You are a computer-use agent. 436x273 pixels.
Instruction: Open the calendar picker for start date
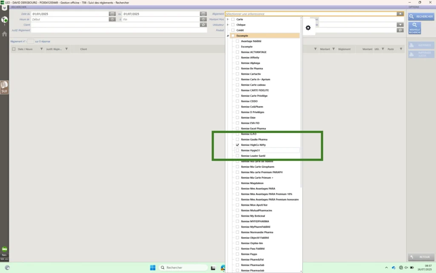point(112,14)
